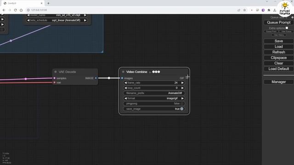Click the samples input socket on VAE Decode
Screen dimensions: 294x165
point(55,78)
